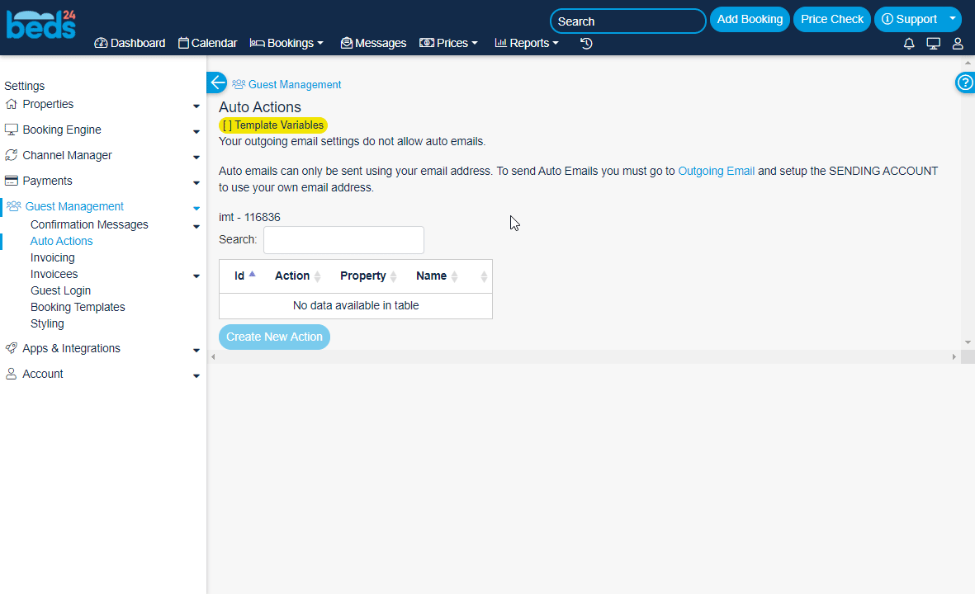Screen dimensions: 975x594
Task: Select Auto Actions in sidebar
Action: [62, 241]
